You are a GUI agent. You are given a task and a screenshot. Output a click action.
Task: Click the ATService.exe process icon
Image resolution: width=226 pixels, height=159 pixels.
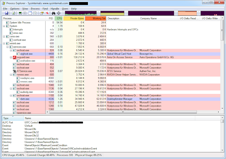pos(14,71)
